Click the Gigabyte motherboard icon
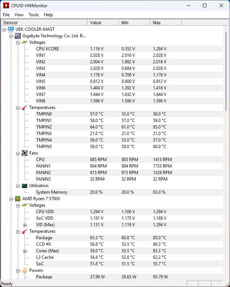The image size is (230, 287). click(x=18, y=36)
